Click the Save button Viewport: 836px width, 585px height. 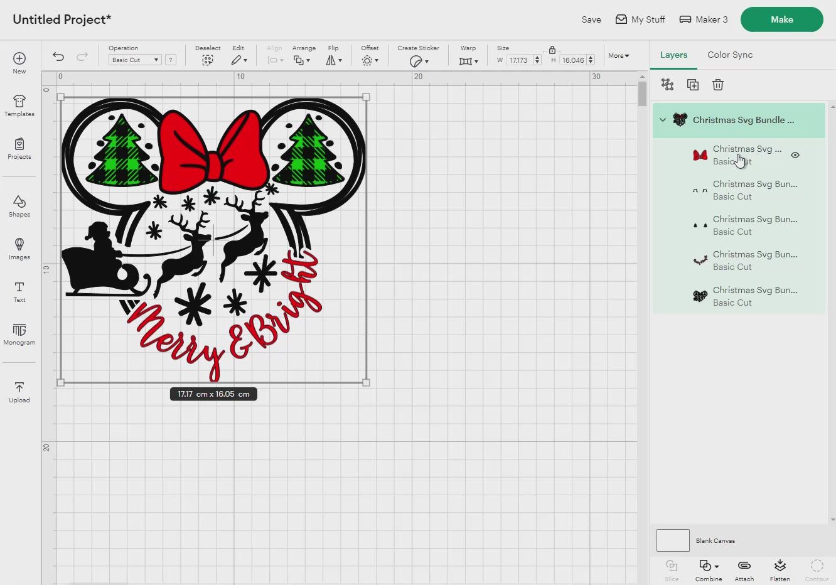coord(591,19)
